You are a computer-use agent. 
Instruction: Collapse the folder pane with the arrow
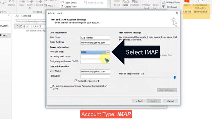click(x=9, y=16)
